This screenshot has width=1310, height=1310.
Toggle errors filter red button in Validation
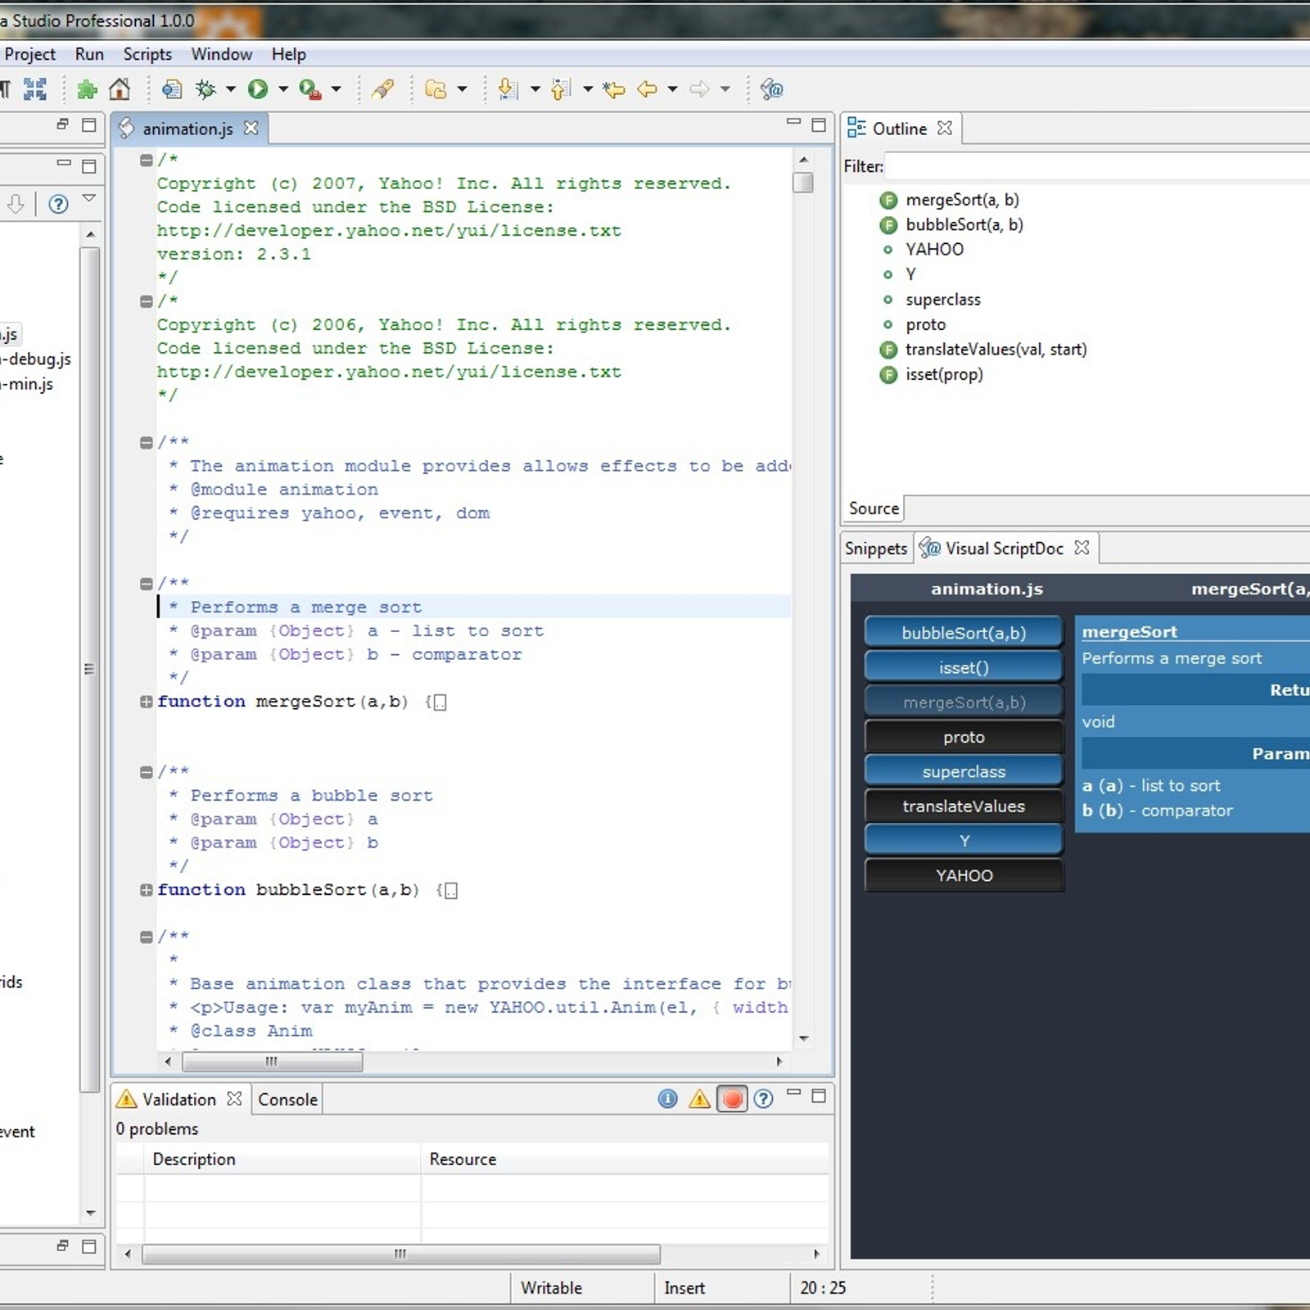point(732,1099)
